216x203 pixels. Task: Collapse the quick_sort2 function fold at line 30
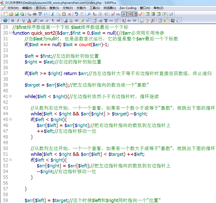point(11,33)
